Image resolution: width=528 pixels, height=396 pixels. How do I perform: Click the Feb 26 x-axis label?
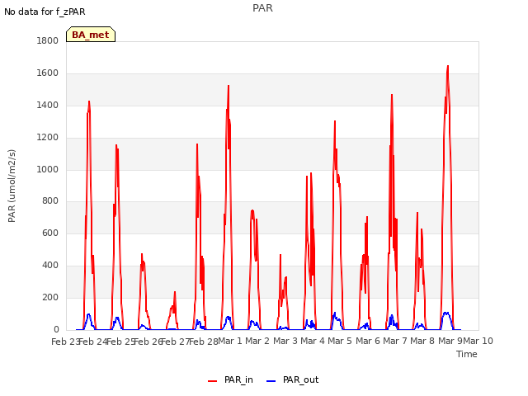tap(148, 342)
